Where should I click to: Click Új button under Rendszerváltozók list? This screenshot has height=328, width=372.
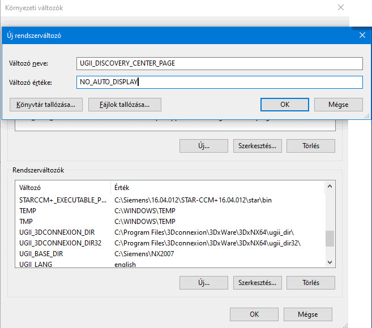203,282
